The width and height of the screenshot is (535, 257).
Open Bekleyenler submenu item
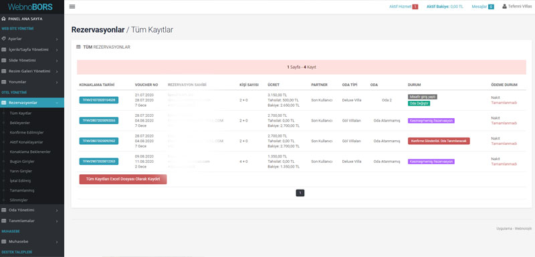click(x=20, y=123)
